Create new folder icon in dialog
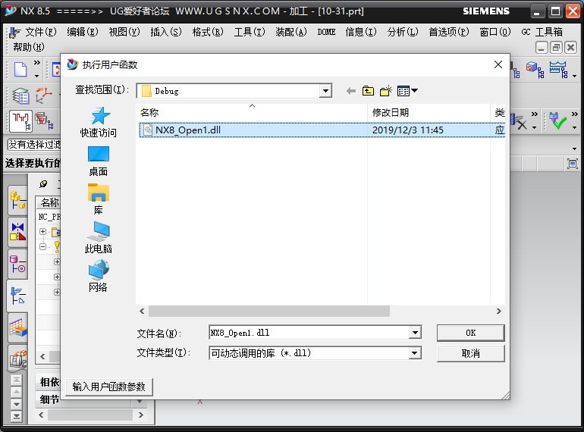Image resolution: width=584 pixels, height=432 pixels. [x=386, y=91]
